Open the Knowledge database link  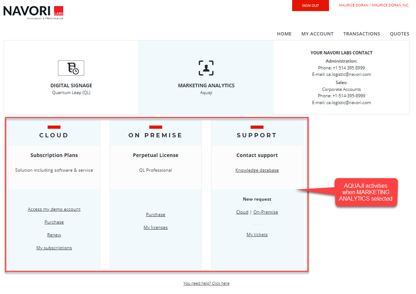coord(257,170)
